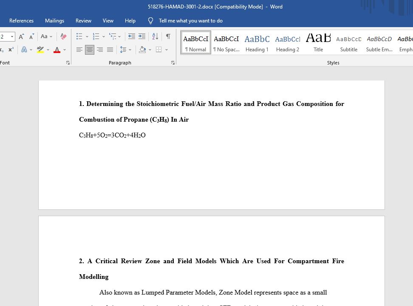Apply the No Spacing style
The width and height of the screenshot is (413, 306).
226,42
